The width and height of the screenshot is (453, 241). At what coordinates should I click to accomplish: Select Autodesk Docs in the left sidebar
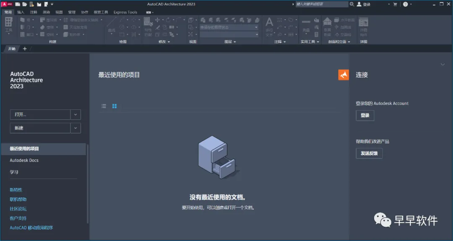pyautogui.click(x=24, y=160)
